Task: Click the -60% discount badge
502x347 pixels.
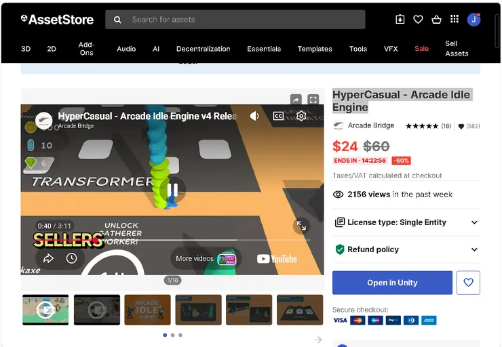Action: (402, 161)
